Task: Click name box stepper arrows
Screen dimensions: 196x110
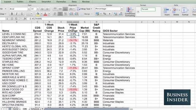Action: (7, 19)
